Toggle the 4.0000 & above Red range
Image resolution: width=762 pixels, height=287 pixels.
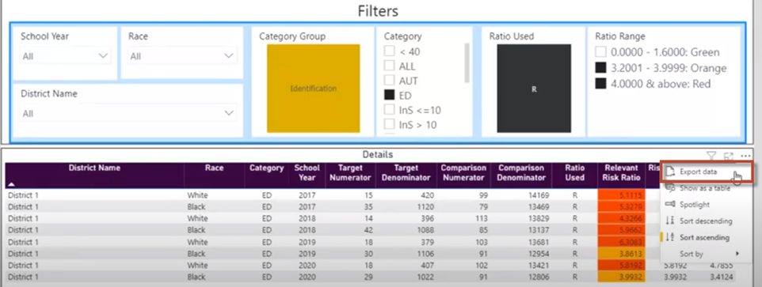601,84
